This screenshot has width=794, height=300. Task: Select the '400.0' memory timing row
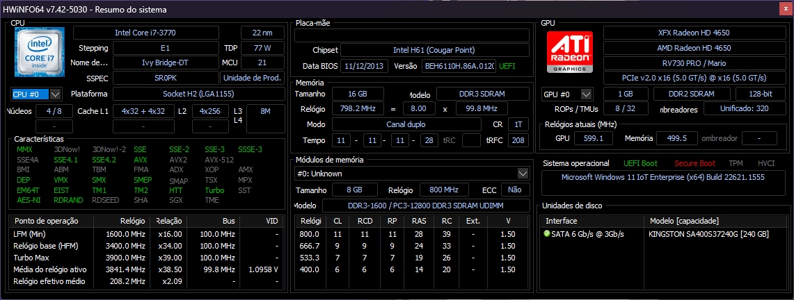[x=412, y=269]
